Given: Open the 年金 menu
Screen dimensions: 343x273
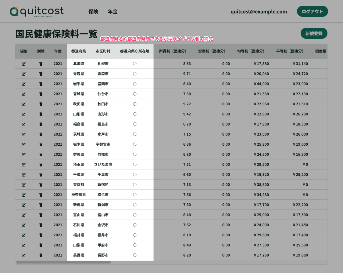Looking at the screenshot, I should 113,12.
